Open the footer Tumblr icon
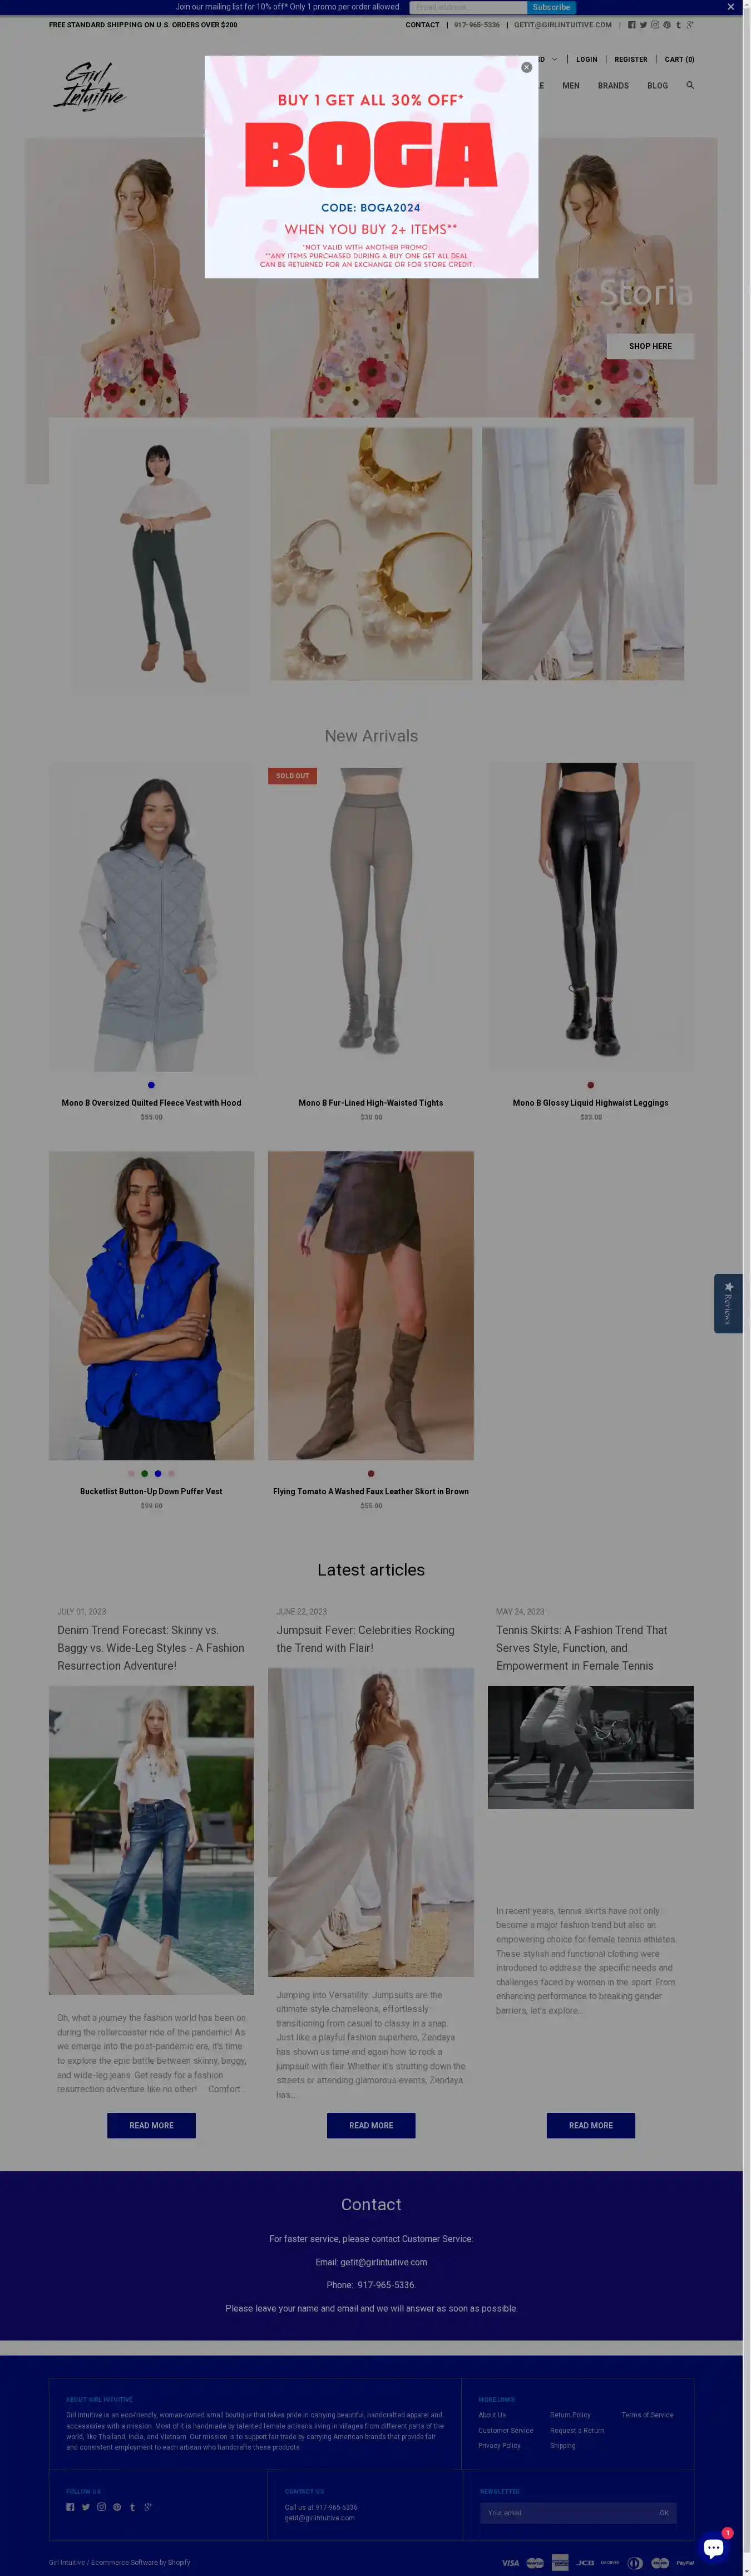The image size is (751, 2576). click(132, 2506)
